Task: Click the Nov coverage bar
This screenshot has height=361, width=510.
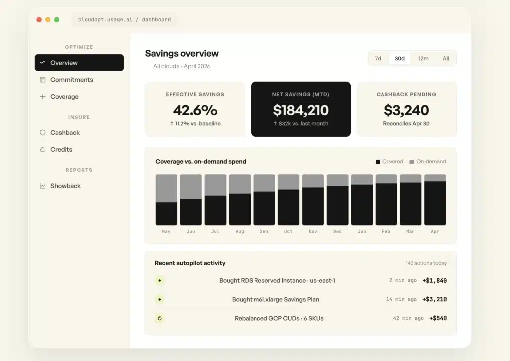Action: click(313, 200)
